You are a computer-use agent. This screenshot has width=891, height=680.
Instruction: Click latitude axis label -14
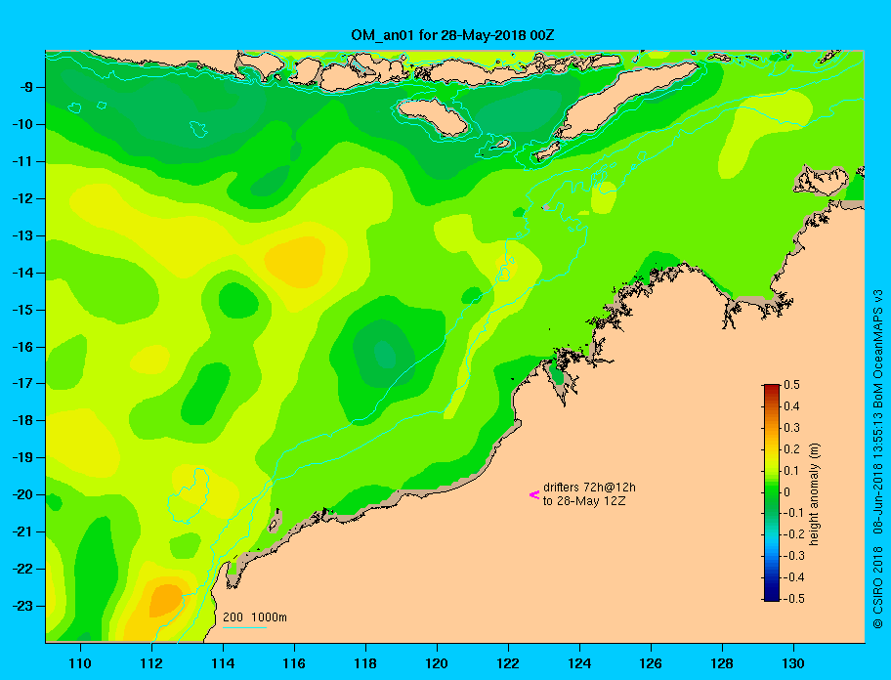23,273
